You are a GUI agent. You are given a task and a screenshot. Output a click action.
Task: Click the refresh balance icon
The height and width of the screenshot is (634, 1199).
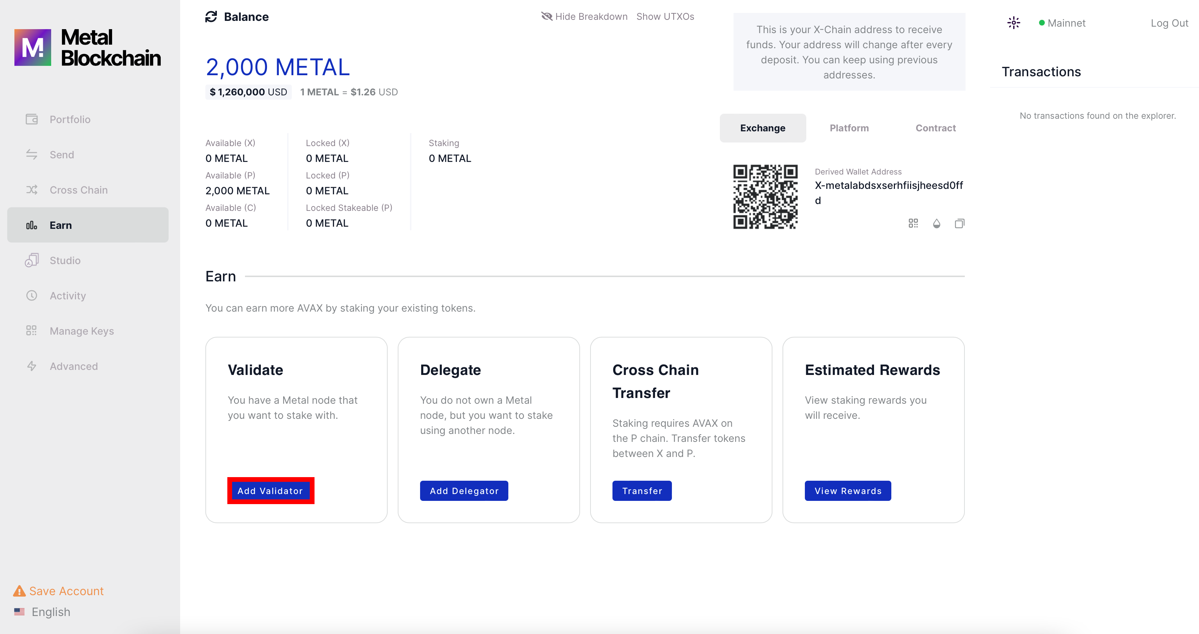tap(211, 17)
